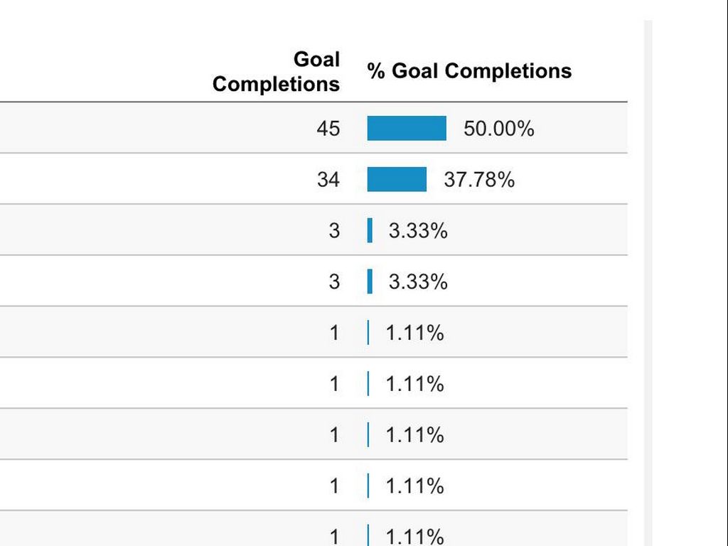This screenshot has width=728, height=546.
Task: Click the fourth 1.11% percentage text
Action: point(415,486)
